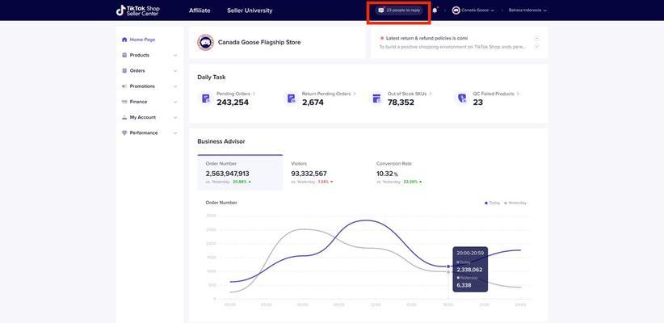The image size is (664, 323).
Task: Expand the Promotions menu chevron
Action: [175, 86]
